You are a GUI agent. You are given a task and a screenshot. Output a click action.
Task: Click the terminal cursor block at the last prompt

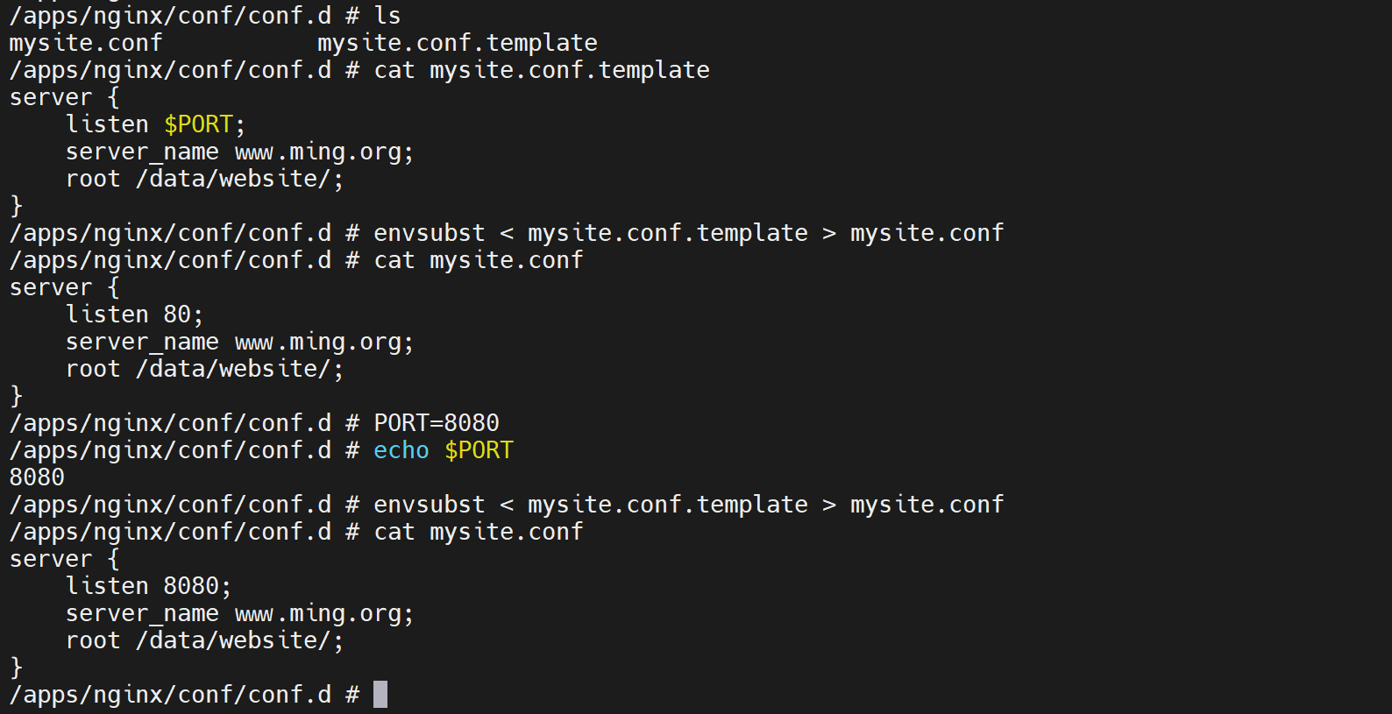[380, 695]
